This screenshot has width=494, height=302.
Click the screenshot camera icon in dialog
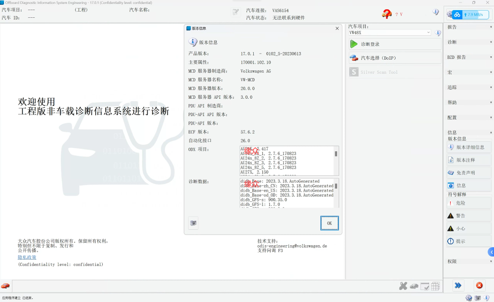click(x=193, y=223)
